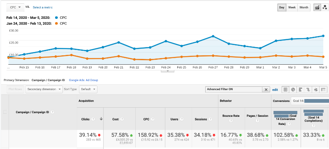Open help for Clicks column
This screenshot has height=149, width=329.
click(93, 119)
